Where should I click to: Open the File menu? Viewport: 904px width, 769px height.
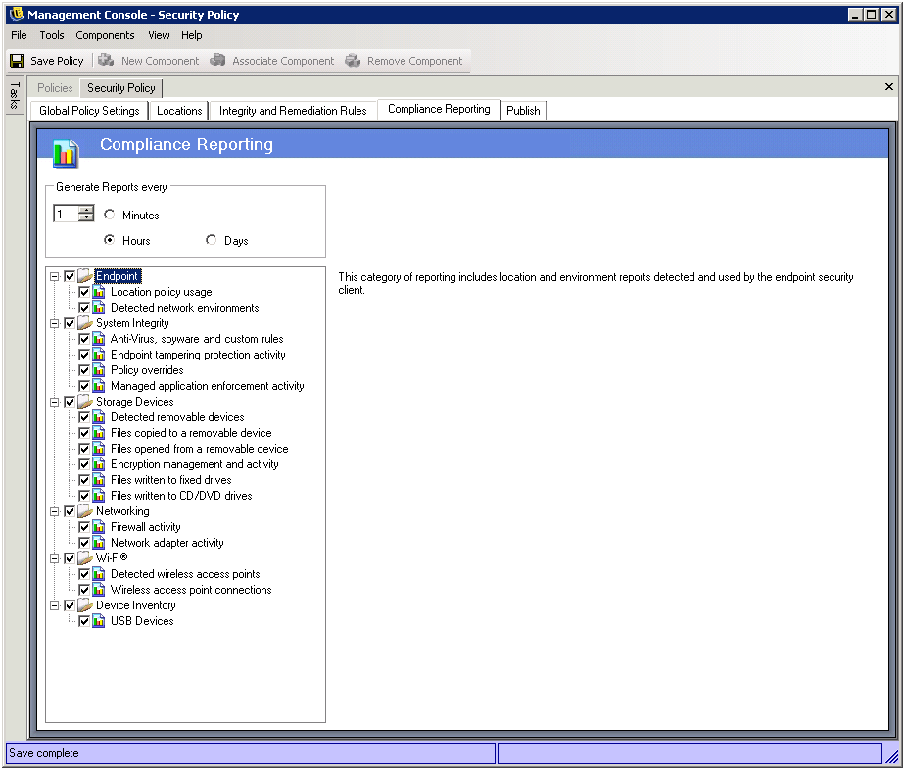click(19, 35)
